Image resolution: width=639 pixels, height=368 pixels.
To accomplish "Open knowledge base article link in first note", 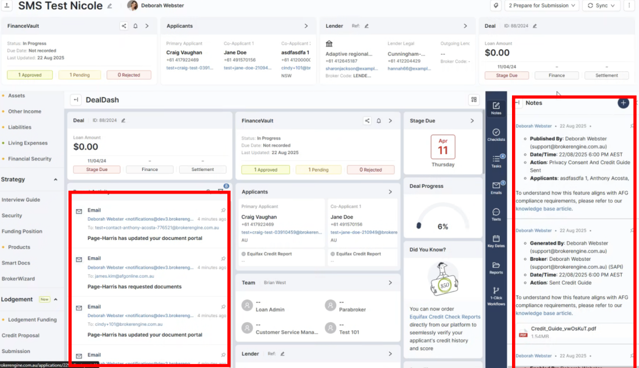I will [x=544, y=209].
